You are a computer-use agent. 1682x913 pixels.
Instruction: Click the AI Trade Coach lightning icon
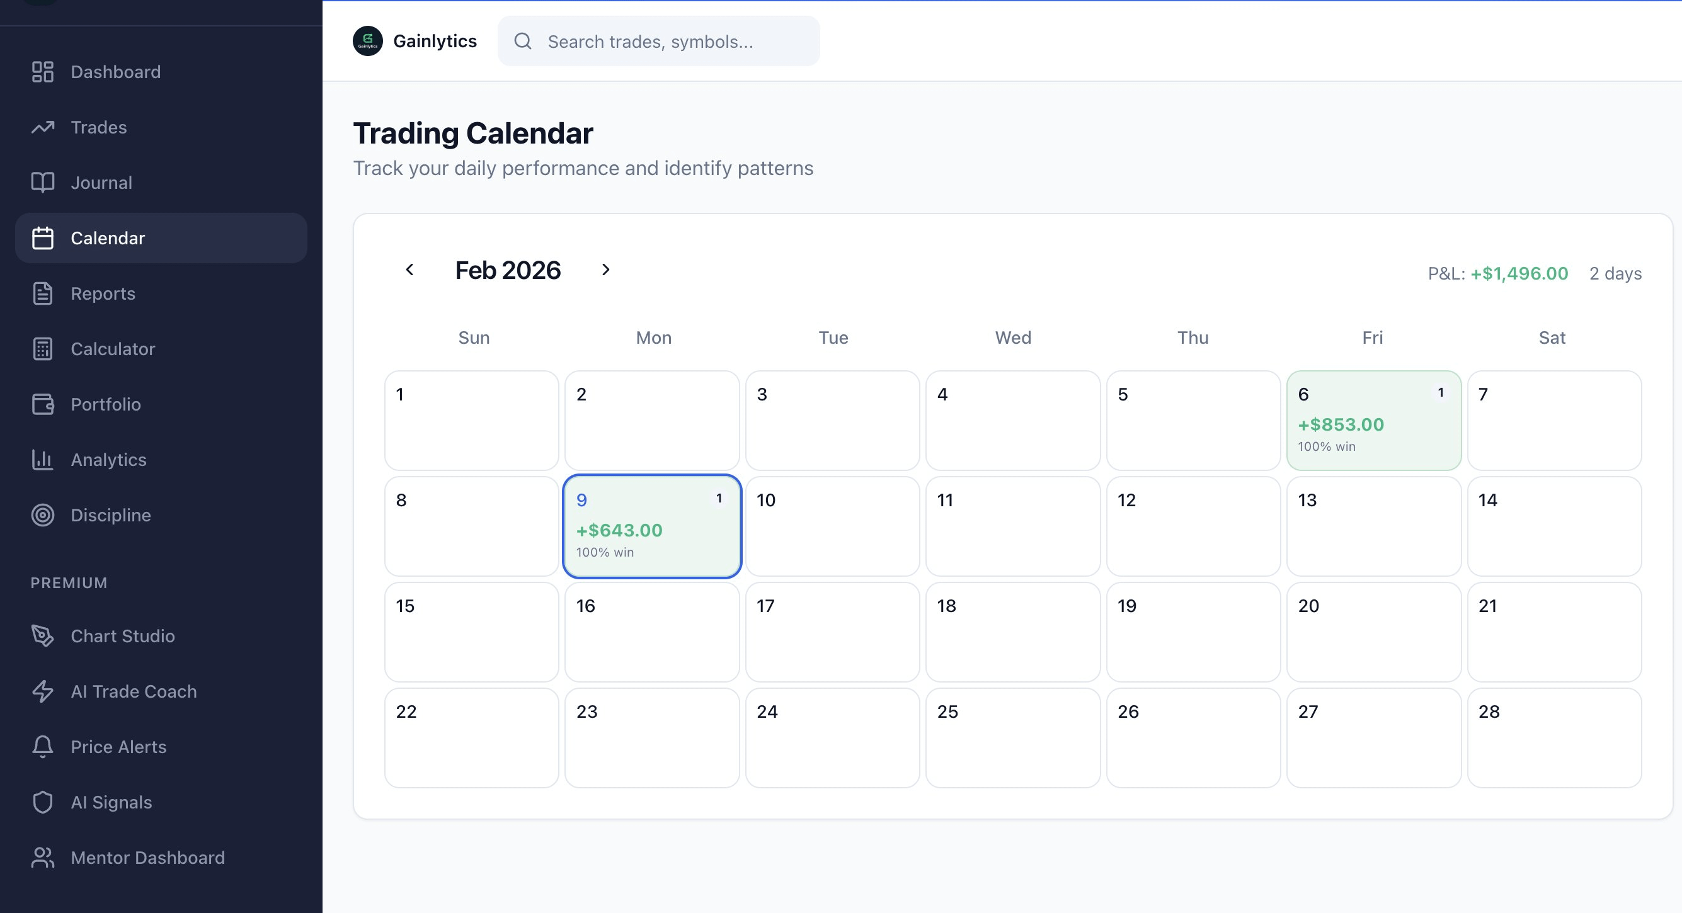[42, 691]
